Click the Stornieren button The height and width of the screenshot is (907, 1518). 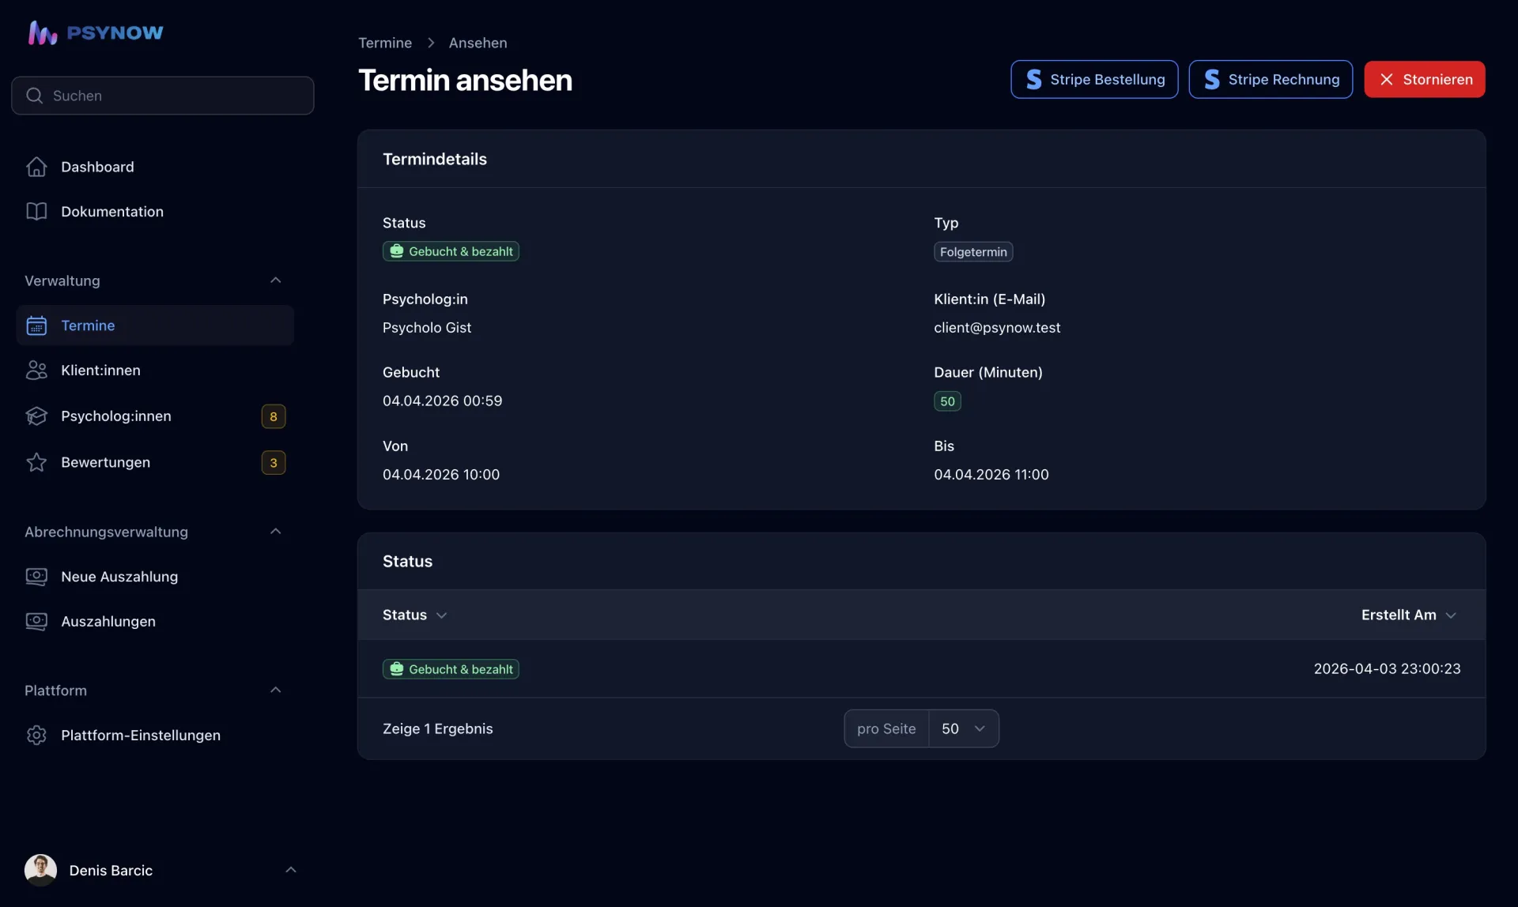coord(1424,79)
